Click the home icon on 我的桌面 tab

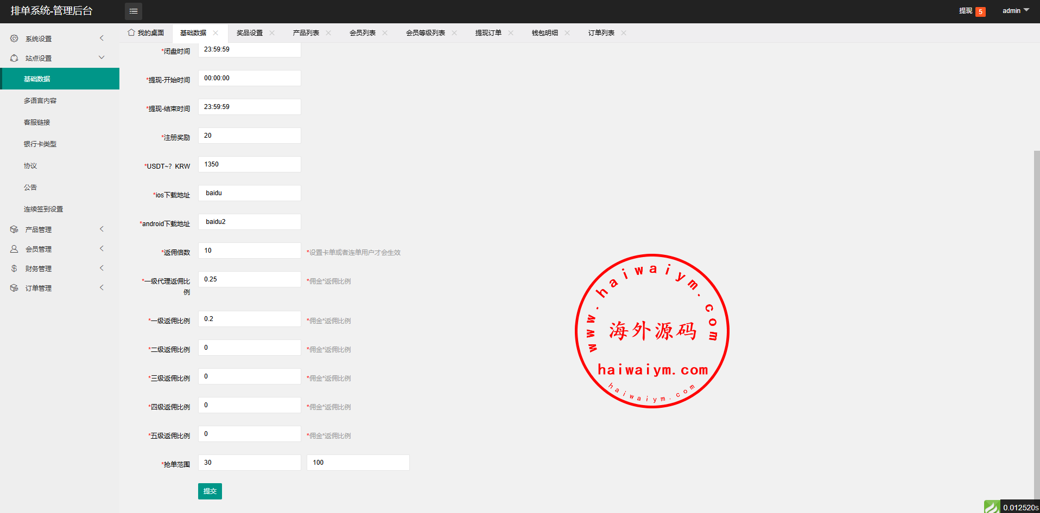click(x=131, y=33)
